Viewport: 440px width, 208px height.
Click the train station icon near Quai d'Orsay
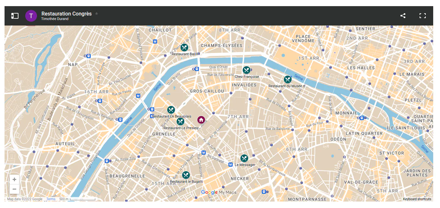[197, 69]
